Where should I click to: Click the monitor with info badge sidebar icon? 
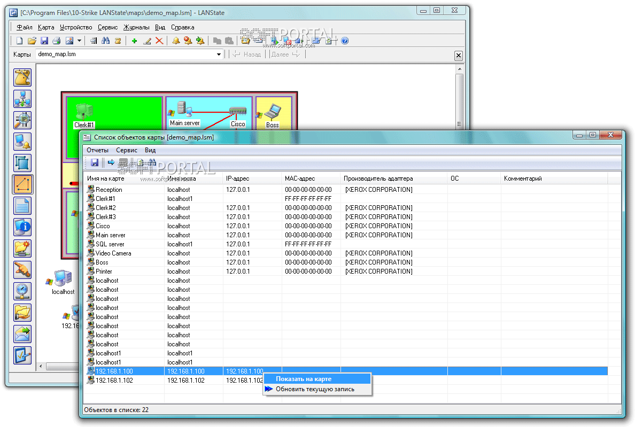[22, 227]
